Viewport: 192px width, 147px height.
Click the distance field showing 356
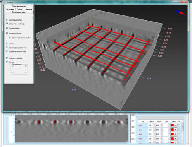pyautogui.click(x=150, y=139)
